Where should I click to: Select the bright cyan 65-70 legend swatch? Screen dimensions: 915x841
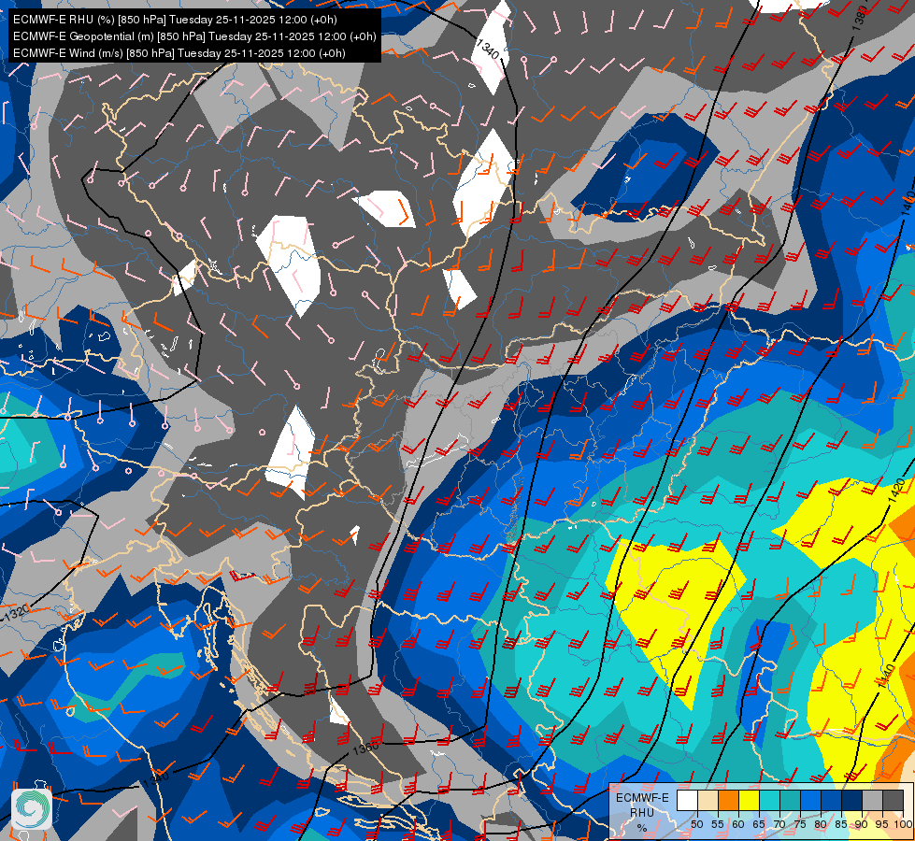click(x=770, y=801)
